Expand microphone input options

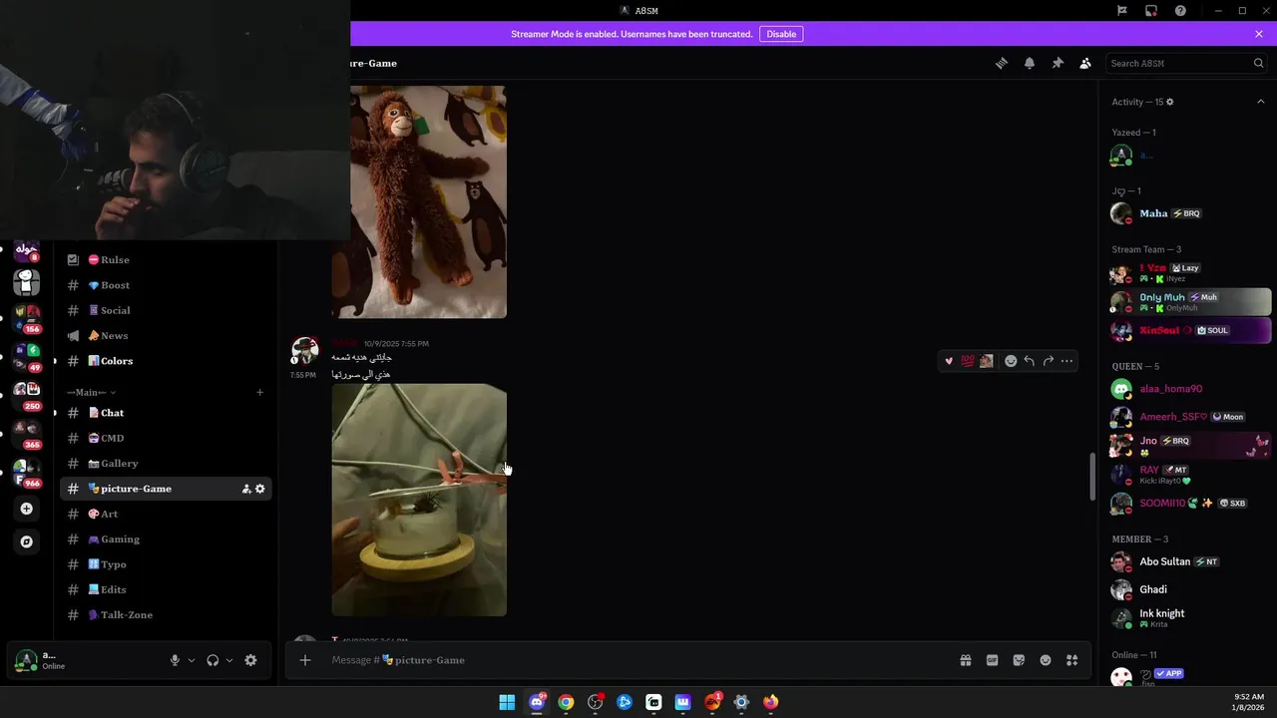(192, 660)
